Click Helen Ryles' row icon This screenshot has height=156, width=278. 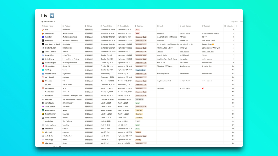click(43, 41)
